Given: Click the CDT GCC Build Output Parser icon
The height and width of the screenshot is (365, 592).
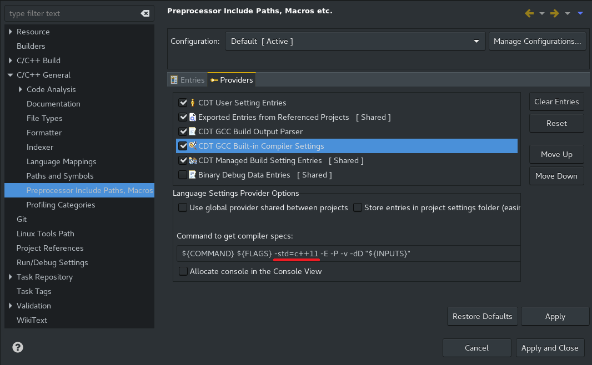Looking at the screenshot, I should point(192,131).
